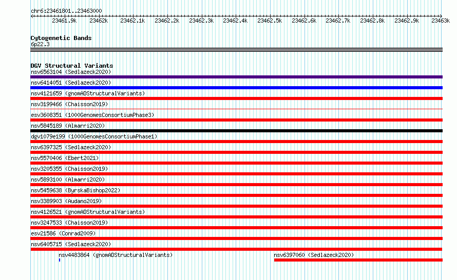Click the 23462.1k ruler position

[132, 21]
